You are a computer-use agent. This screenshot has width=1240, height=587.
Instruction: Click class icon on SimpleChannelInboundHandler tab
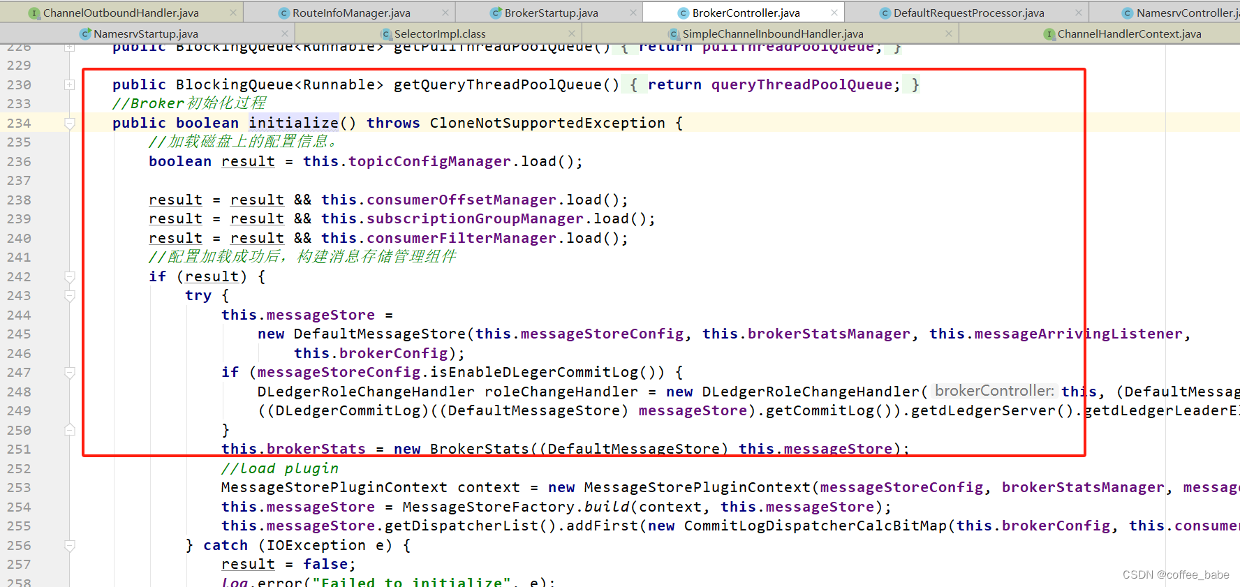coord(674,34)
